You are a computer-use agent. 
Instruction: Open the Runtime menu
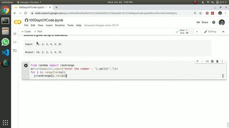coord(60,25)
